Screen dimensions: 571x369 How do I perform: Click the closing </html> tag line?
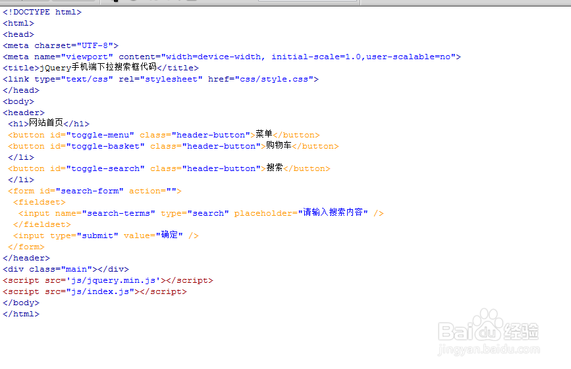(21, 314)
